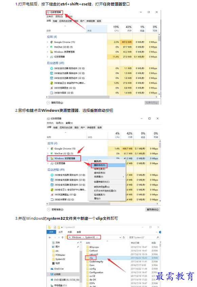Click Explorer back arrow button
This screenshot has width=197, height=287.
pyautogui.click(x=50, y=237)
